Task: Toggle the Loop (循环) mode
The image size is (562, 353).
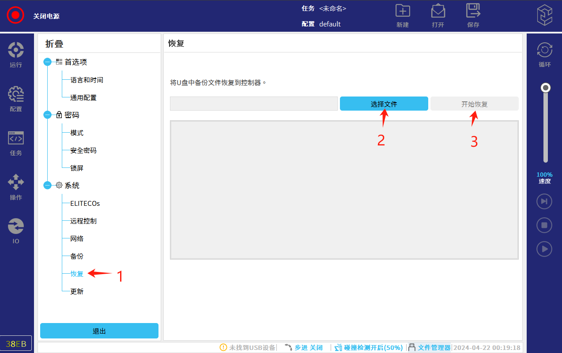Action: [x=544, y=50]
